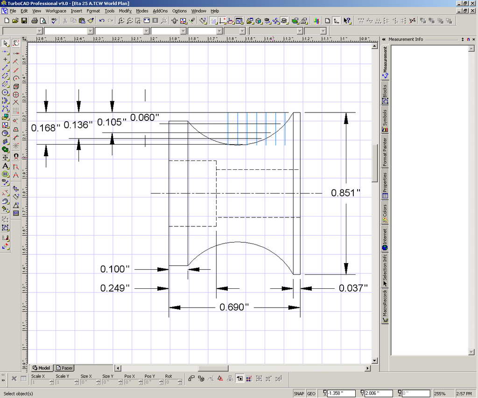Image resolution: width=478 pixels, height=398 pixels.
Task: Open the Blocks side panel tab
Action: [x=385, y=94]
